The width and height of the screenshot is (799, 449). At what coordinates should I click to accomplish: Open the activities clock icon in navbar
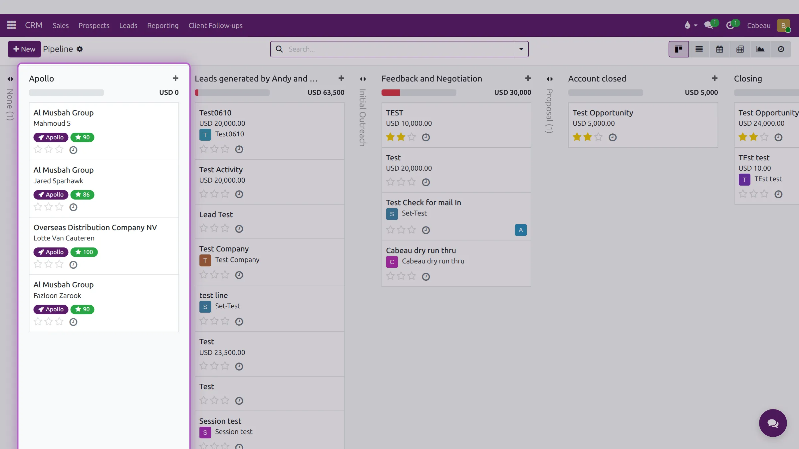coord(731,25)
